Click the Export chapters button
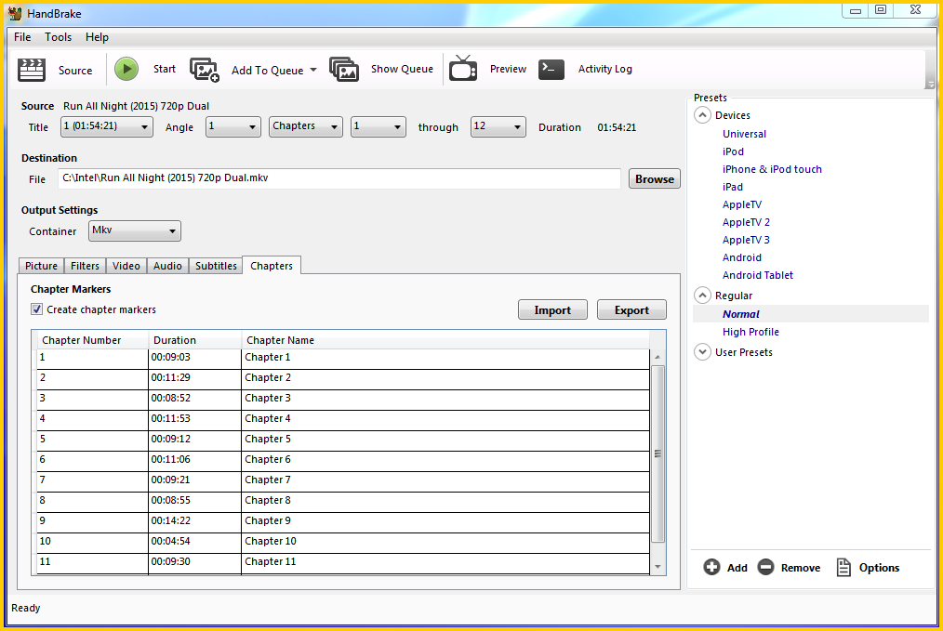 point(631,310)
